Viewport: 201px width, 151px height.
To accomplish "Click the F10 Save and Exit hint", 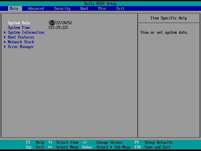I will 153,147.
